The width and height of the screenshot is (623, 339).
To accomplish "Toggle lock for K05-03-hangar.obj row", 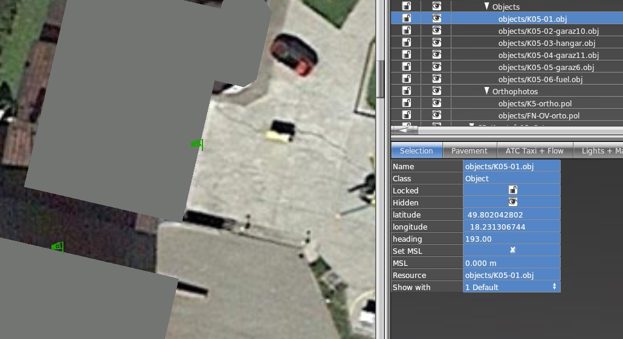I will pos(407,42).
